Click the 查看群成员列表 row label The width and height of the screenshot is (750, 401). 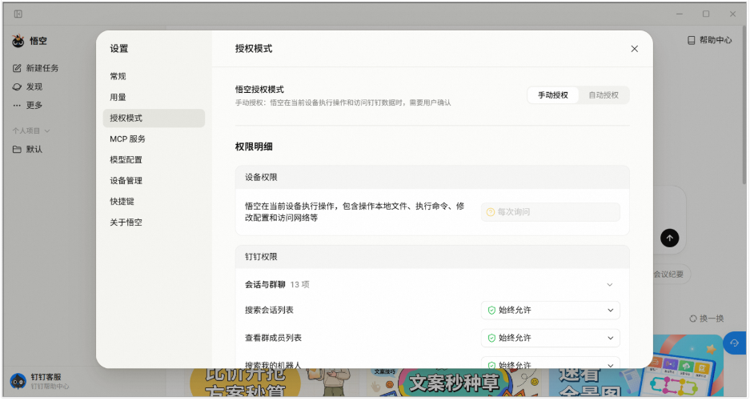coord(274,338)
